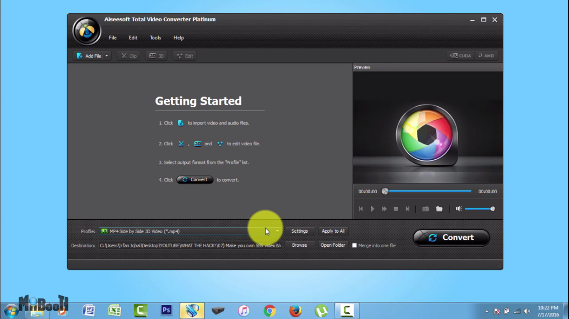Click the power status tray icon
The height and width of the screenshot is (319, 569).
[507, 311]
